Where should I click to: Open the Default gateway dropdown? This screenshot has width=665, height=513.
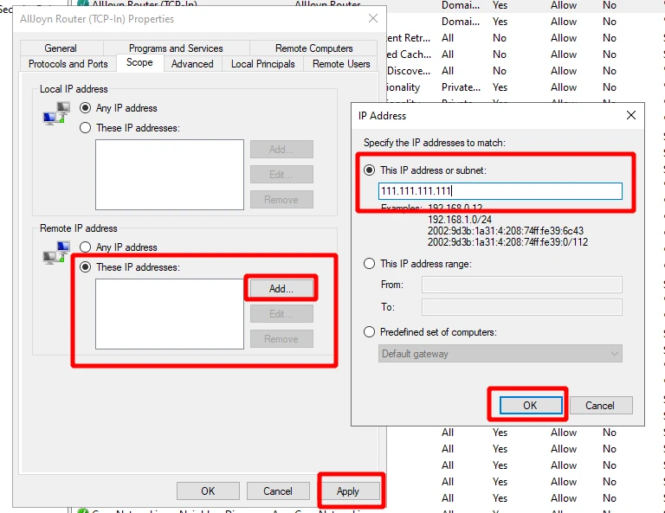(500, 353)
